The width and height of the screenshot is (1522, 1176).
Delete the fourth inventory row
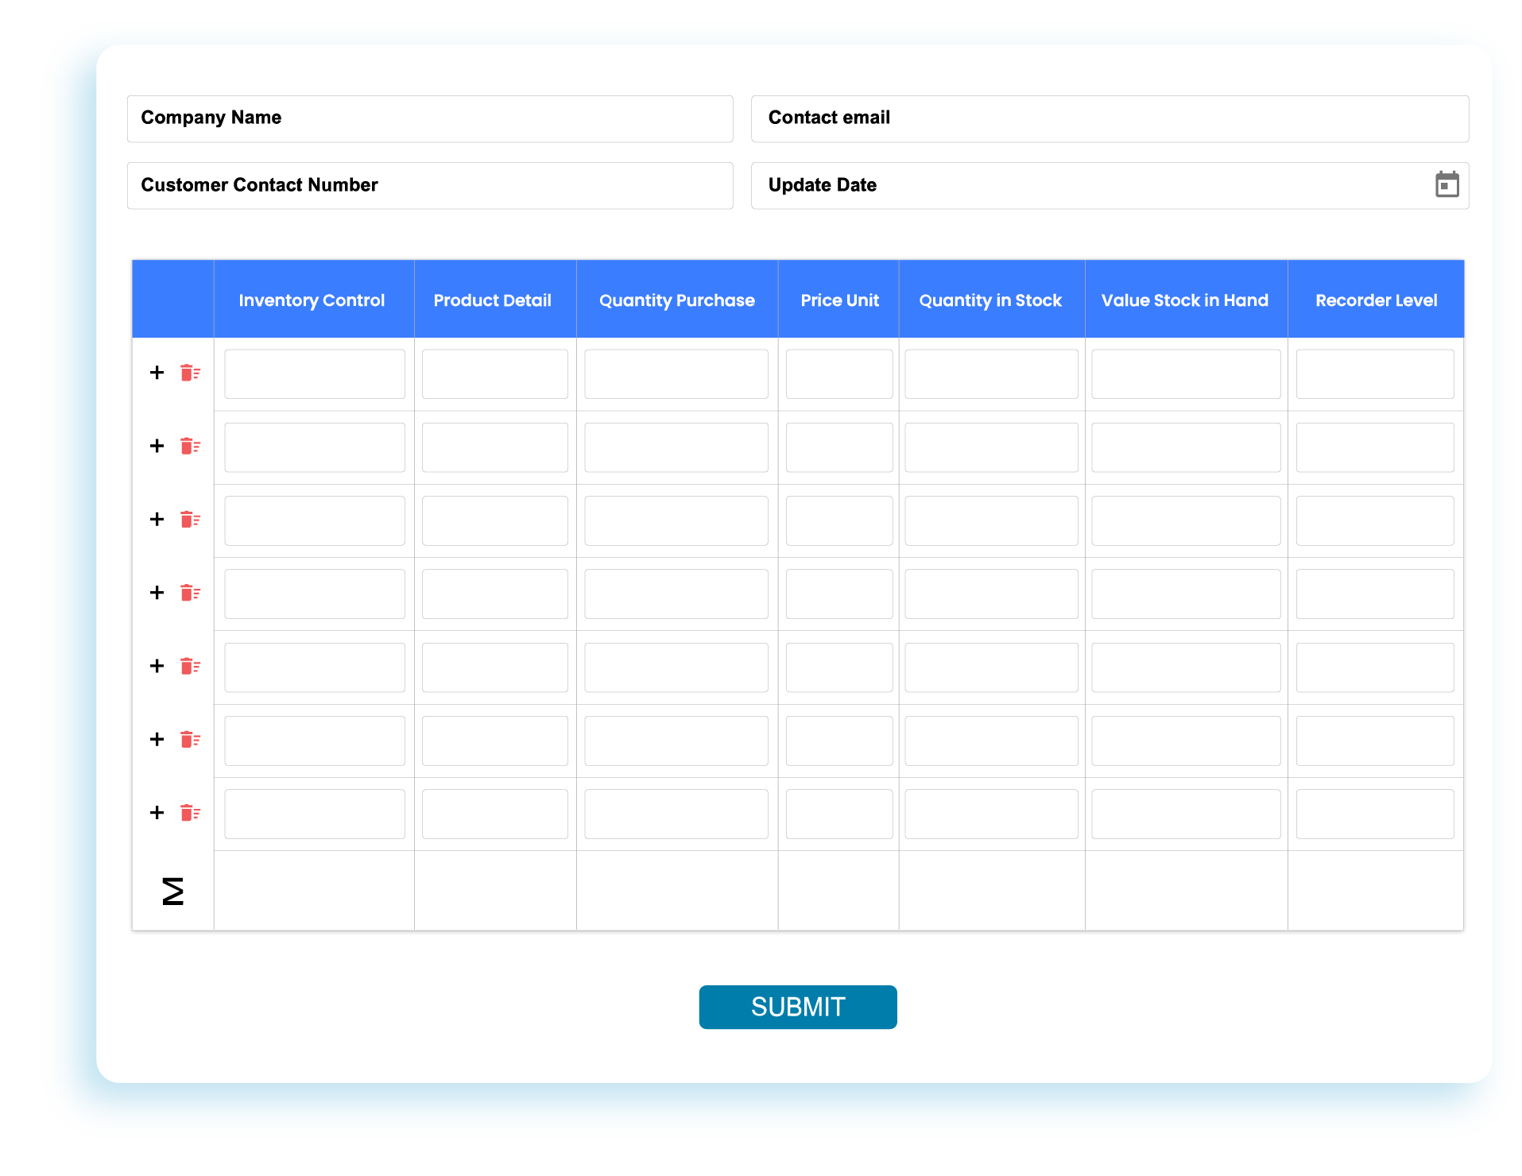click(190, 593)
